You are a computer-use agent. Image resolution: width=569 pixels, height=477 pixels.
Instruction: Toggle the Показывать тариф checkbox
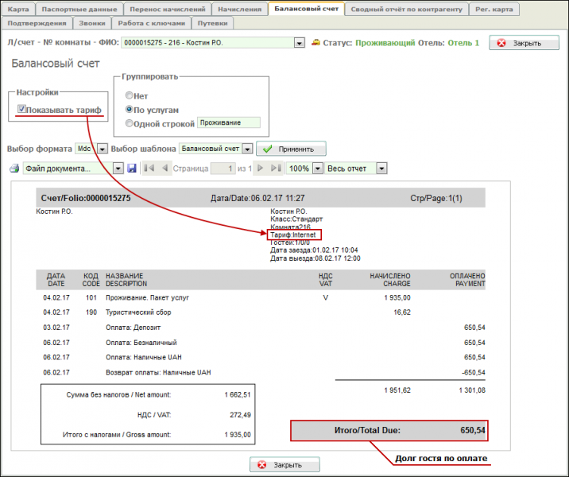[x=21, y=110]
